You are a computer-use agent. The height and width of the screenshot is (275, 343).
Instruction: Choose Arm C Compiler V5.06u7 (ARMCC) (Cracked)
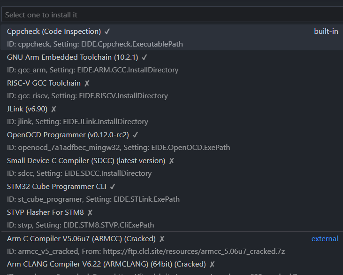coord(172,245)
